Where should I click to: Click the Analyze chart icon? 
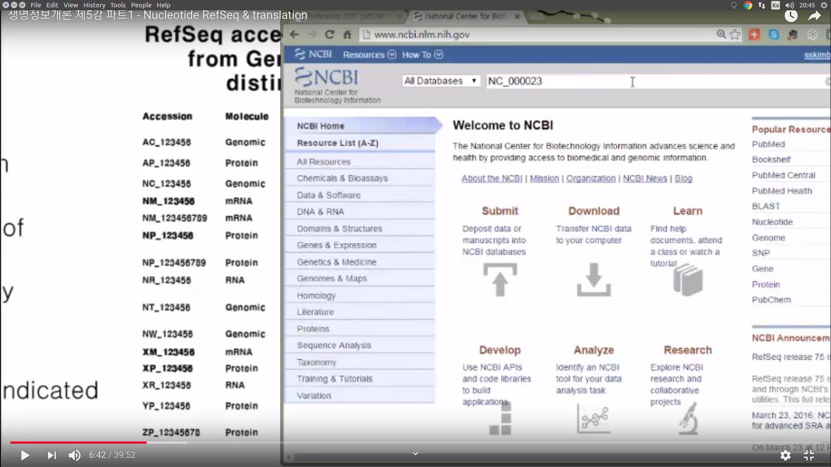593,419
